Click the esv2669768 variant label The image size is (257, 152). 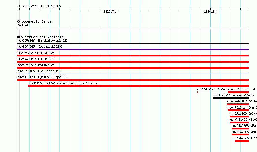pos(242,101)
